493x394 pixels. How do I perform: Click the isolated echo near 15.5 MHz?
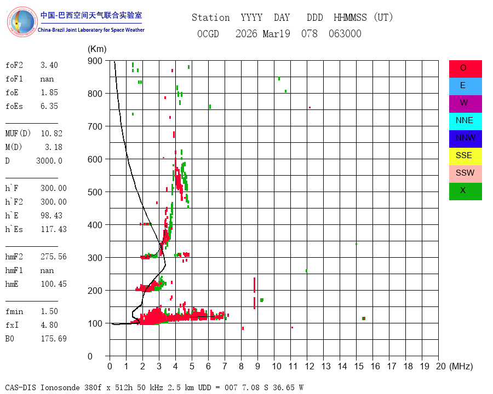364,318
